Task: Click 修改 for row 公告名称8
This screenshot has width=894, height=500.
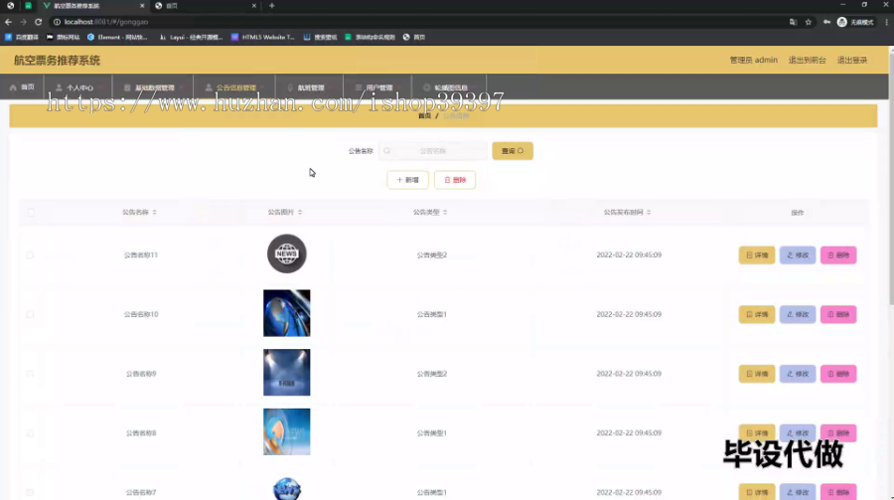Action: (x=798, y=433)
